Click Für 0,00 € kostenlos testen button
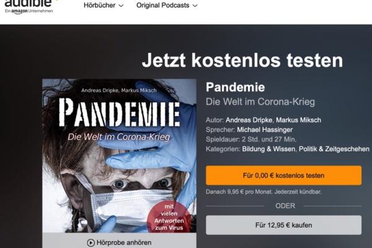Viewport: 372px width, 248px height. click(x=283, y=175)
